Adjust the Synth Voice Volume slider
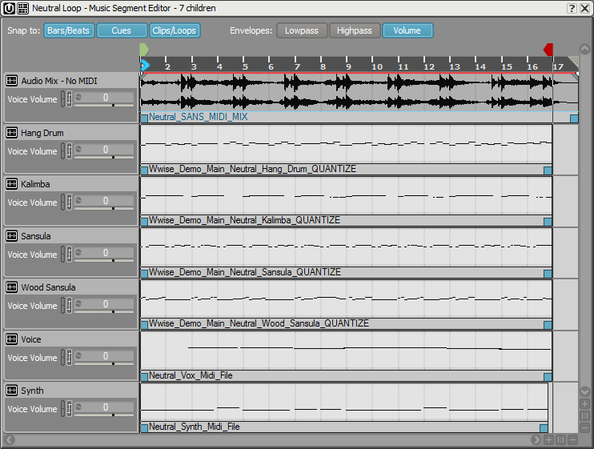 pyautogui.click(x=104, y=415)
